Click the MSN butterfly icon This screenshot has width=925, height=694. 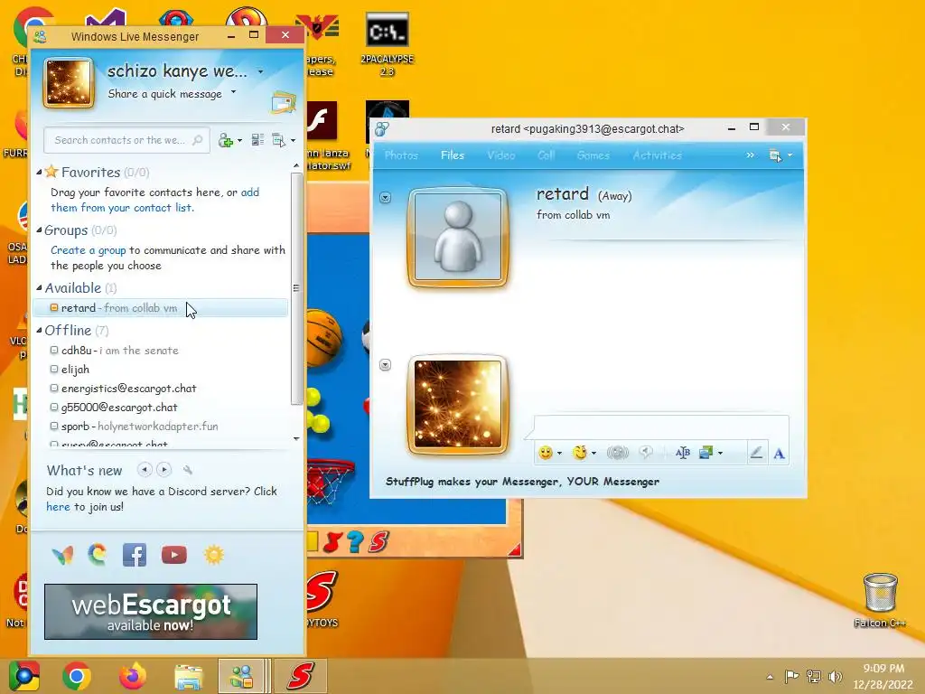coord(62,556)
